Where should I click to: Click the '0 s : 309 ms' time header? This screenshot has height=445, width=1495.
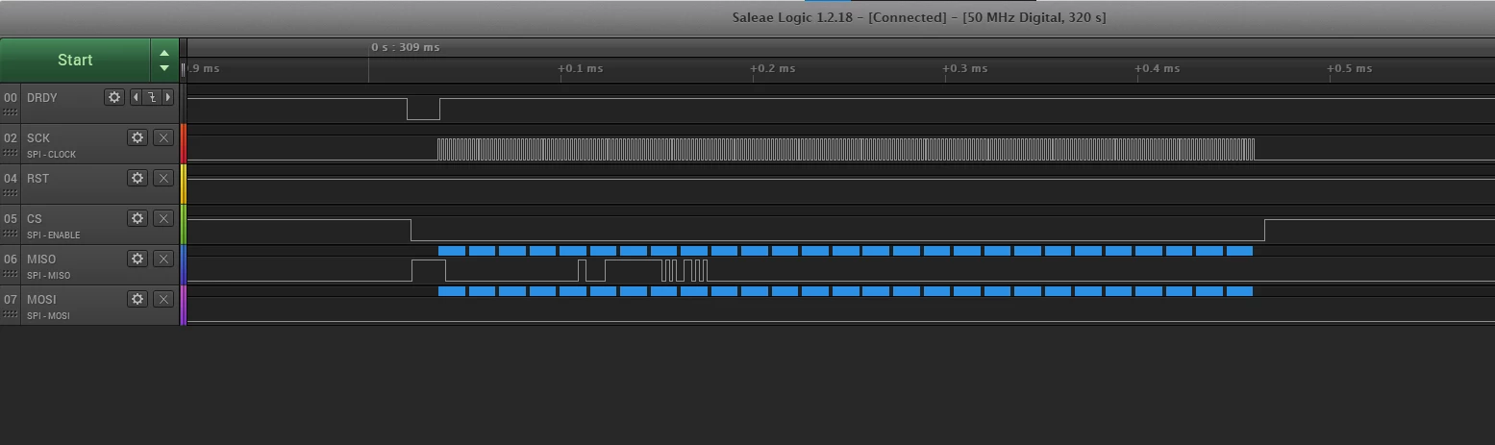coord(406,47)
